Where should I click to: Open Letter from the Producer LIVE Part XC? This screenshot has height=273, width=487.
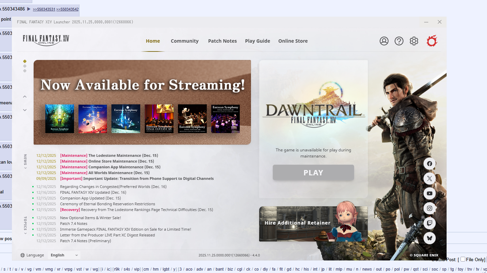(107, 235)
